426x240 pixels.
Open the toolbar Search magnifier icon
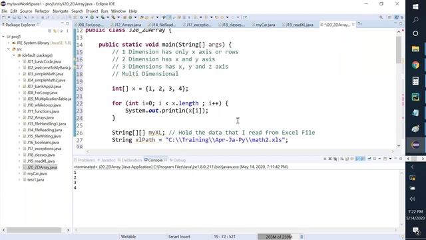pos(381,17)
